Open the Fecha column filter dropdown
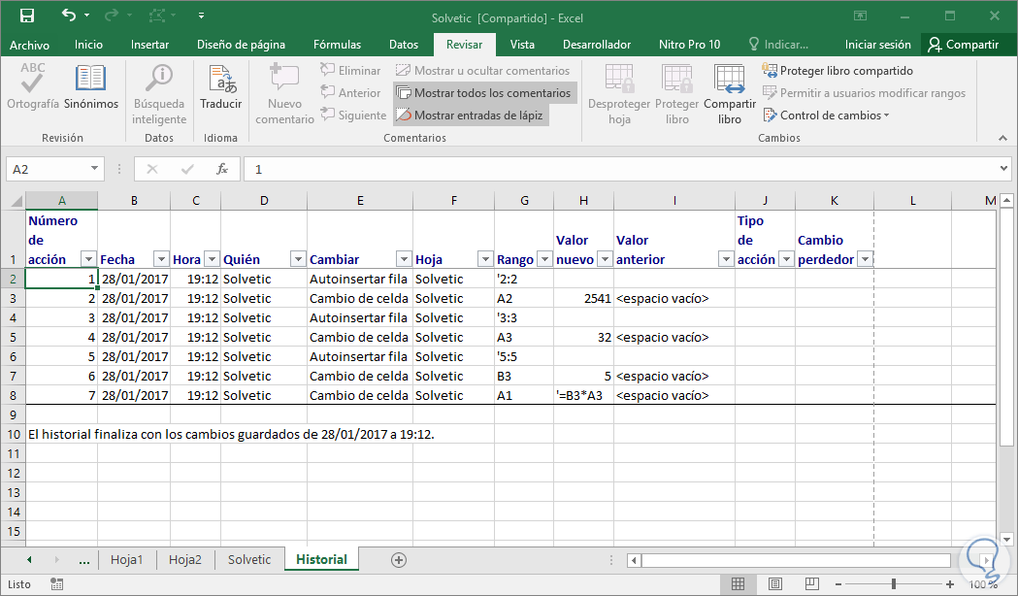Screen dimensions: 1018x596 click(x=160, y=259)
